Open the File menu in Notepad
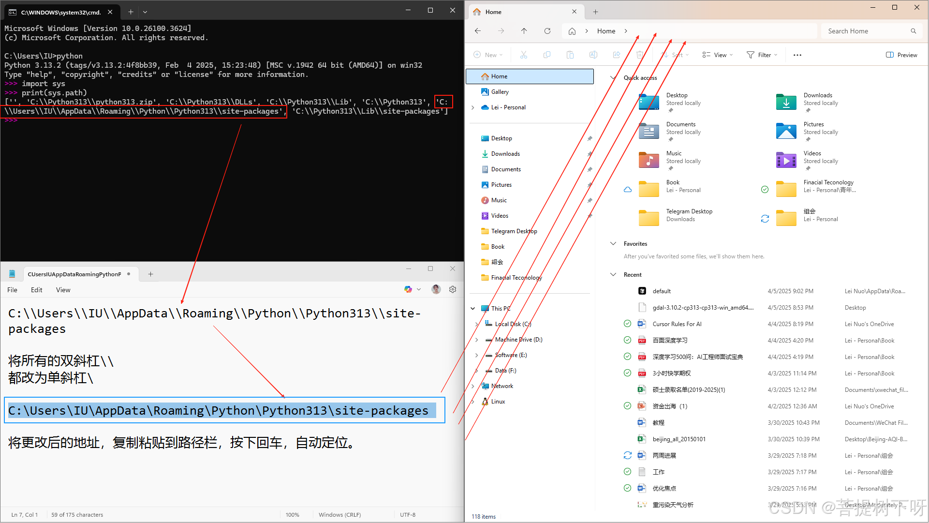Screen dimensions: 929x523 click(13, 290)
